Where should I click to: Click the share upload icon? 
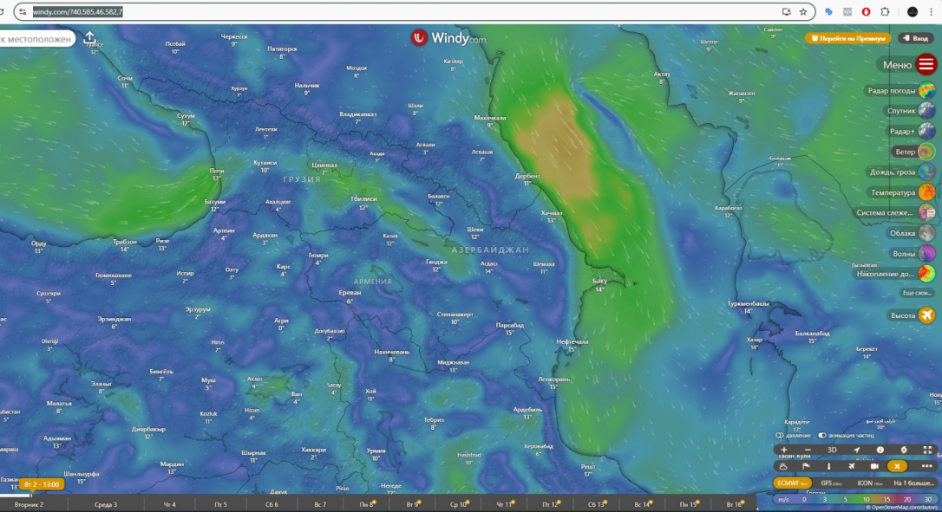(x=90, y=38)
